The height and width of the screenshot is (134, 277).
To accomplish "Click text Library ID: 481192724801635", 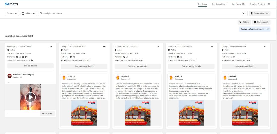I will click(x=126, y=46).
